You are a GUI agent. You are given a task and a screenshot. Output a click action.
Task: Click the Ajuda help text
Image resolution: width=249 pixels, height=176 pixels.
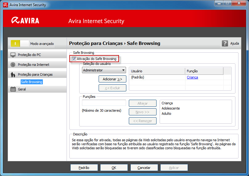coord(235,43)
